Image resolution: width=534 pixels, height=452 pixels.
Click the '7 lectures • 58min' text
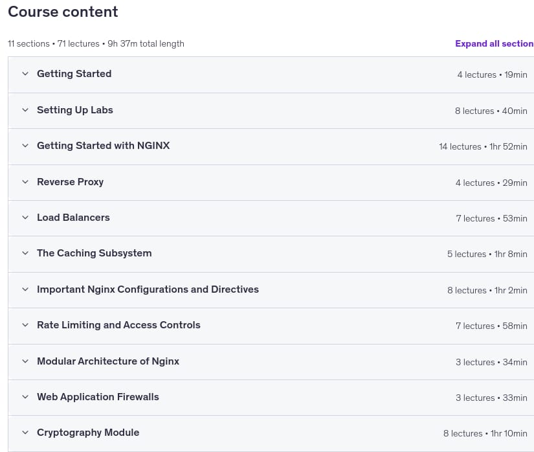click(491, 326)
